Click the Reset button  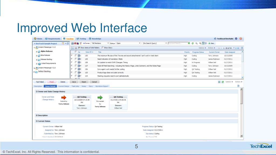[84, 82]
